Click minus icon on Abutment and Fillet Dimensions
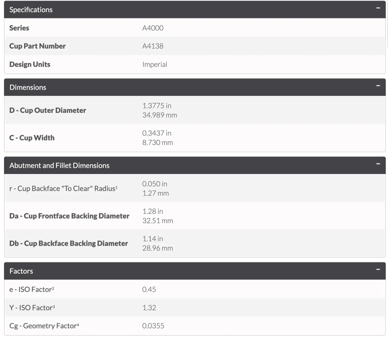Screen dimensions: 388x338 [378, 164]
